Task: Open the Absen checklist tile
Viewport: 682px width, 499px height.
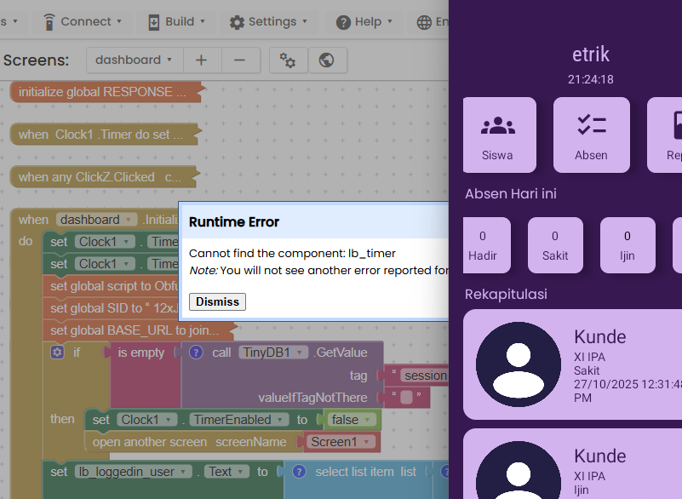Action: [591, 135]
